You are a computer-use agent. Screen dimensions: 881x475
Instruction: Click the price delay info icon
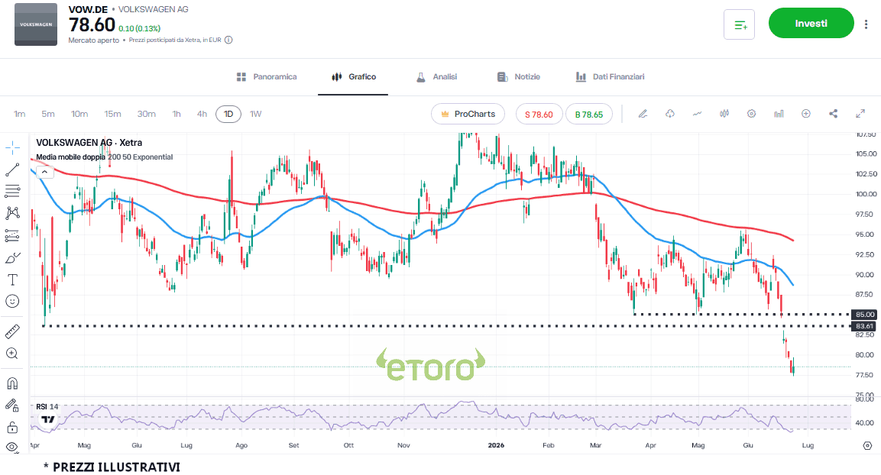[x=228, y=40]
